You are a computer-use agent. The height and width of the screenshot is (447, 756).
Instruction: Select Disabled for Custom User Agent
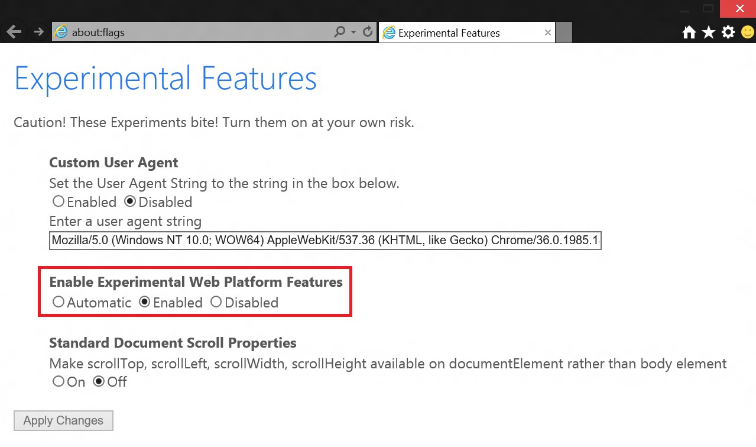[130, 202]
